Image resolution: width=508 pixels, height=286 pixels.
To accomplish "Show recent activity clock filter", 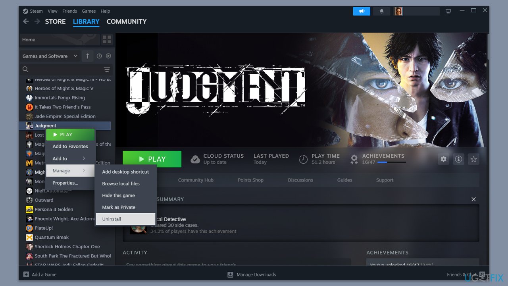I will coord(99,56).
